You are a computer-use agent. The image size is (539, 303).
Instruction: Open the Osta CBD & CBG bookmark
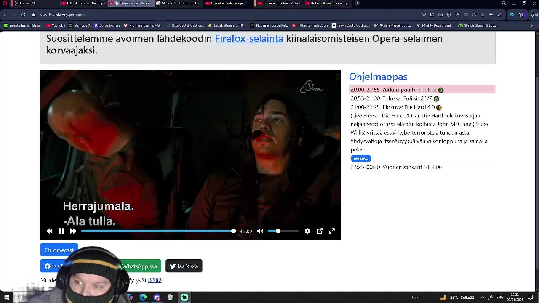(x=185, y=25)
